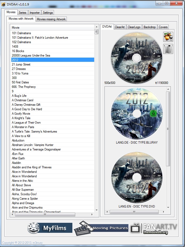
Task: Click the trash bin delete artwork button
Action: [x=168, y=49]
